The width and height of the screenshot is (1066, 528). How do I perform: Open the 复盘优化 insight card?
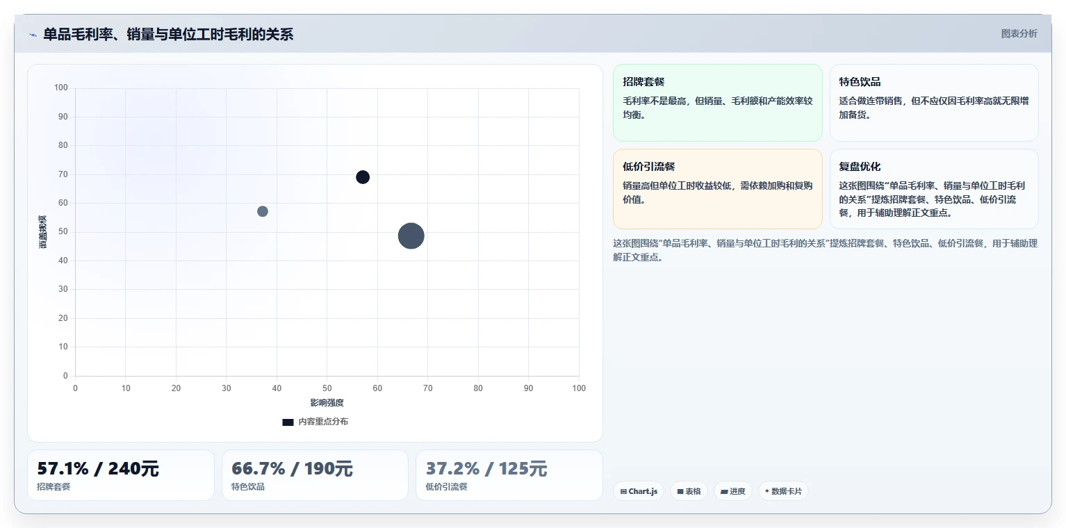[x=934, y=189]
